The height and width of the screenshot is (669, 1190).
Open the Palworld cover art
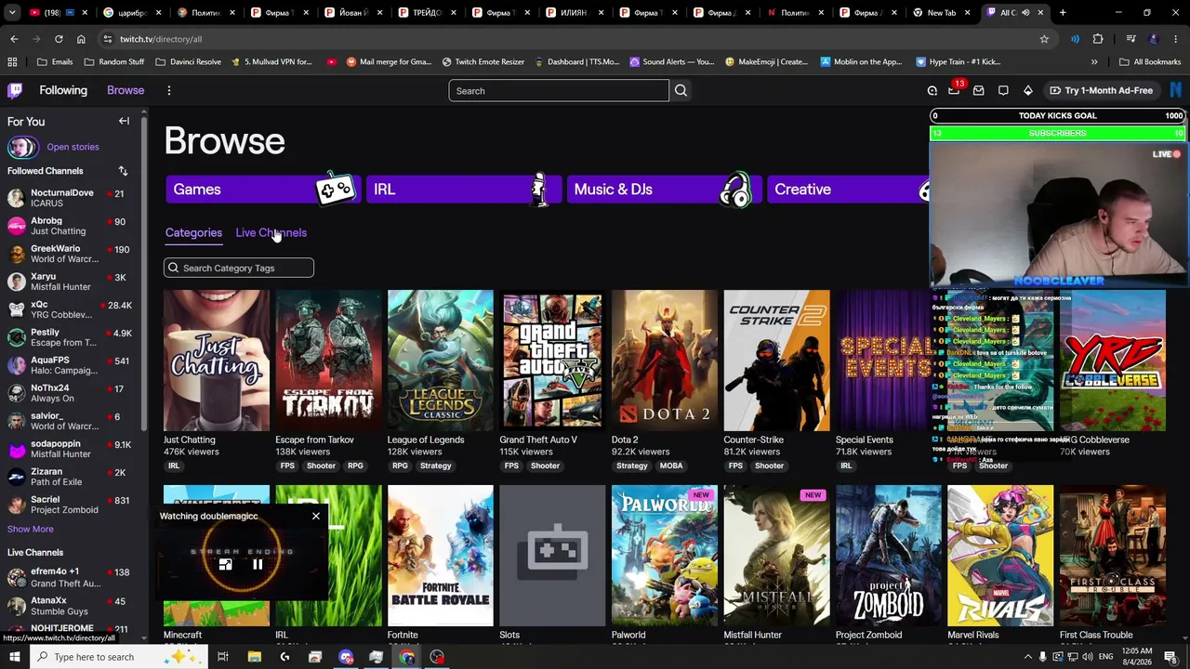(665, 555)
